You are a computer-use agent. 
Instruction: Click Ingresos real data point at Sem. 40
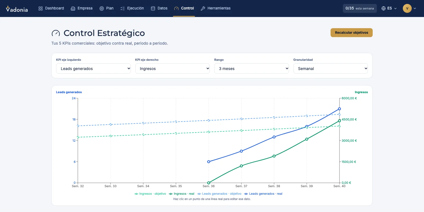(x=339, y=121)
